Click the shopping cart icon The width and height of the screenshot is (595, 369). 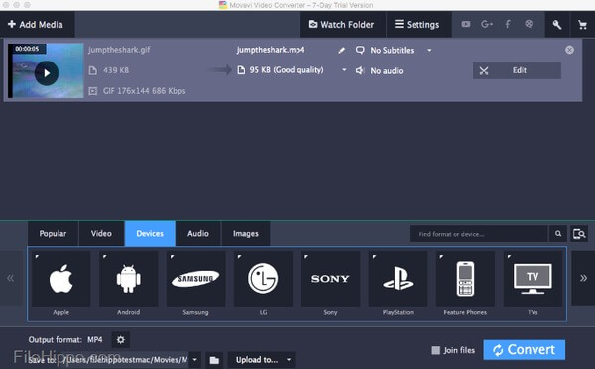pyautogui.click(x=582, y=24)
